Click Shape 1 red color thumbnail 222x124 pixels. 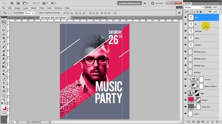191,100
